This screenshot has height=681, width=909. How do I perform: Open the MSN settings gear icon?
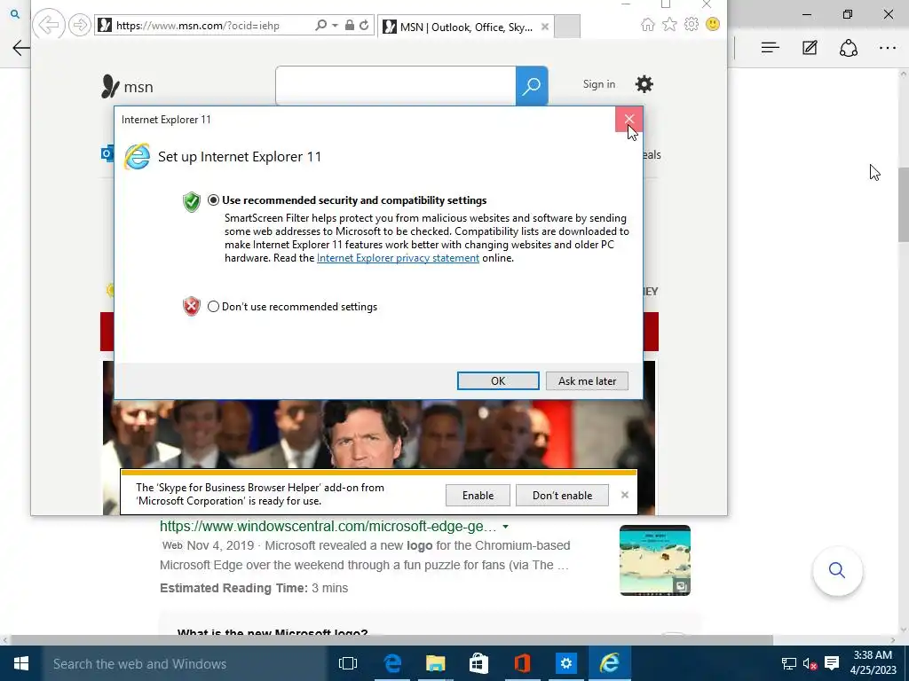[x=644, y=84]
